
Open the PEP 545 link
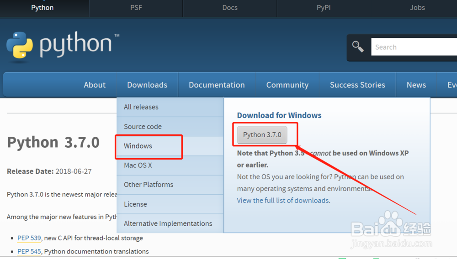point(29,251)
